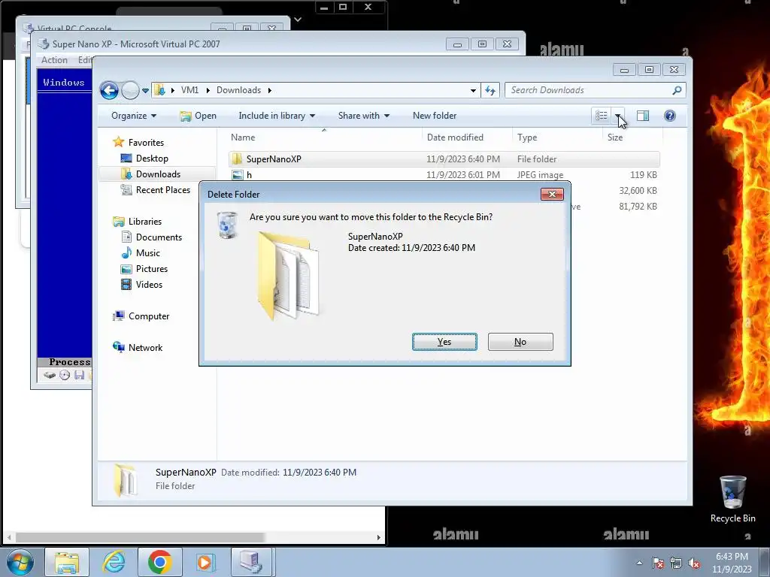The height and width of the screenshot is (577, 770).
Task: Confirm deletion with the Yes button
Action: click(444, 342)
